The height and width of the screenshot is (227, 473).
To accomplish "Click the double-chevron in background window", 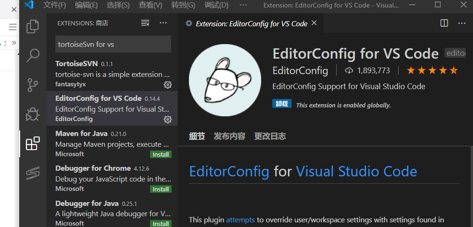I will point(14,43).
